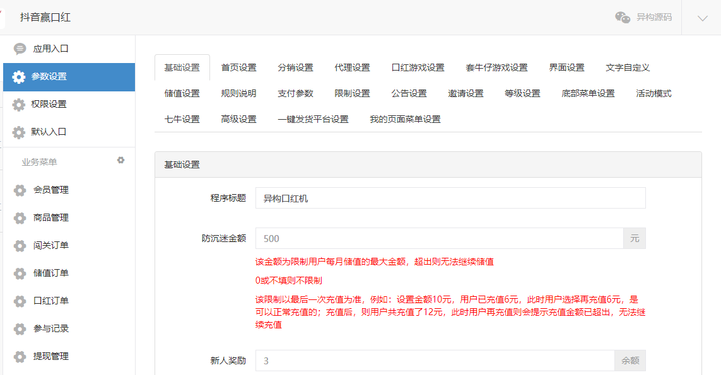Click the 参数设置 gear icon
This screenshot has height=375, width=721.
(x=18, y=77)
